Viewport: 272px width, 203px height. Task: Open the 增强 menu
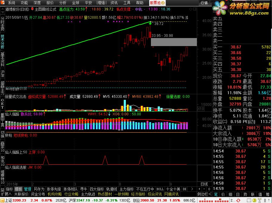tap(101, 3)
